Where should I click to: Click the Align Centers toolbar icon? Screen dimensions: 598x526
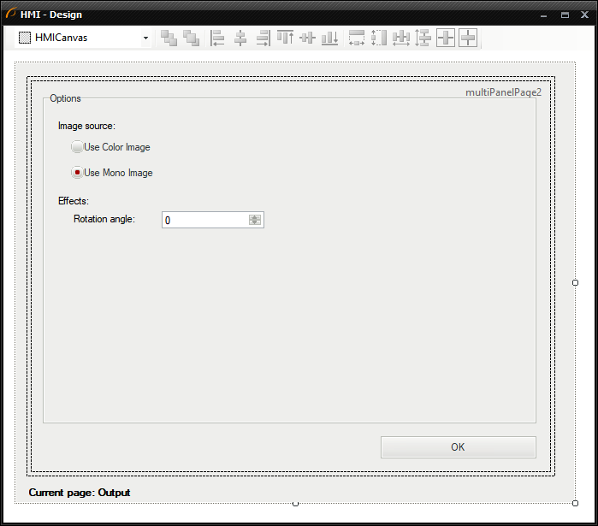click(x=240, y=38)
